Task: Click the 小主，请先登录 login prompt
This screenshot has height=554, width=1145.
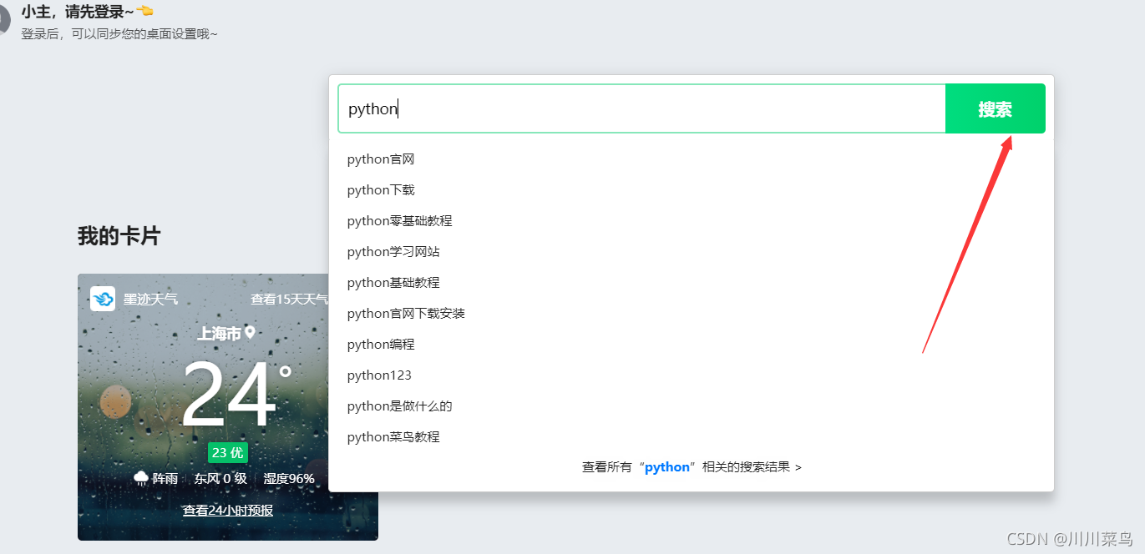Action: pyautogui.click(x=78, y=12)
